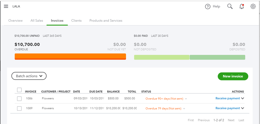Viewport: 260px width, 124px height.
Task: Open the Clients tab
Action: (77, 21)
